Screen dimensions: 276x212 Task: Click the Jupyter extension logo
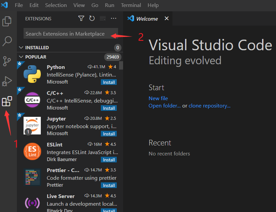point(32,125)
